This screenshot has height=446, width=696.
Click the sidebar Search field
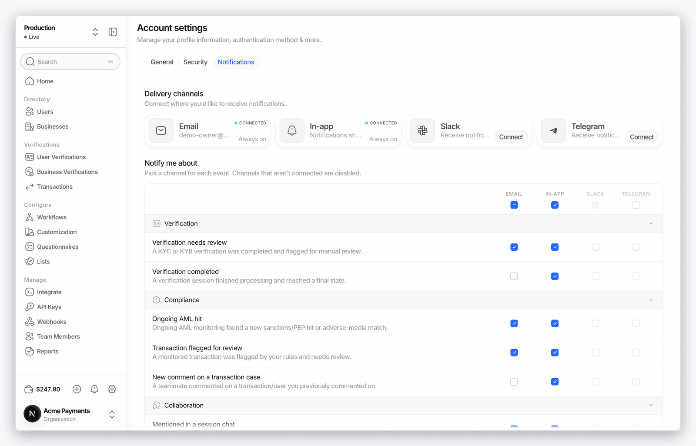click(70, 62)
